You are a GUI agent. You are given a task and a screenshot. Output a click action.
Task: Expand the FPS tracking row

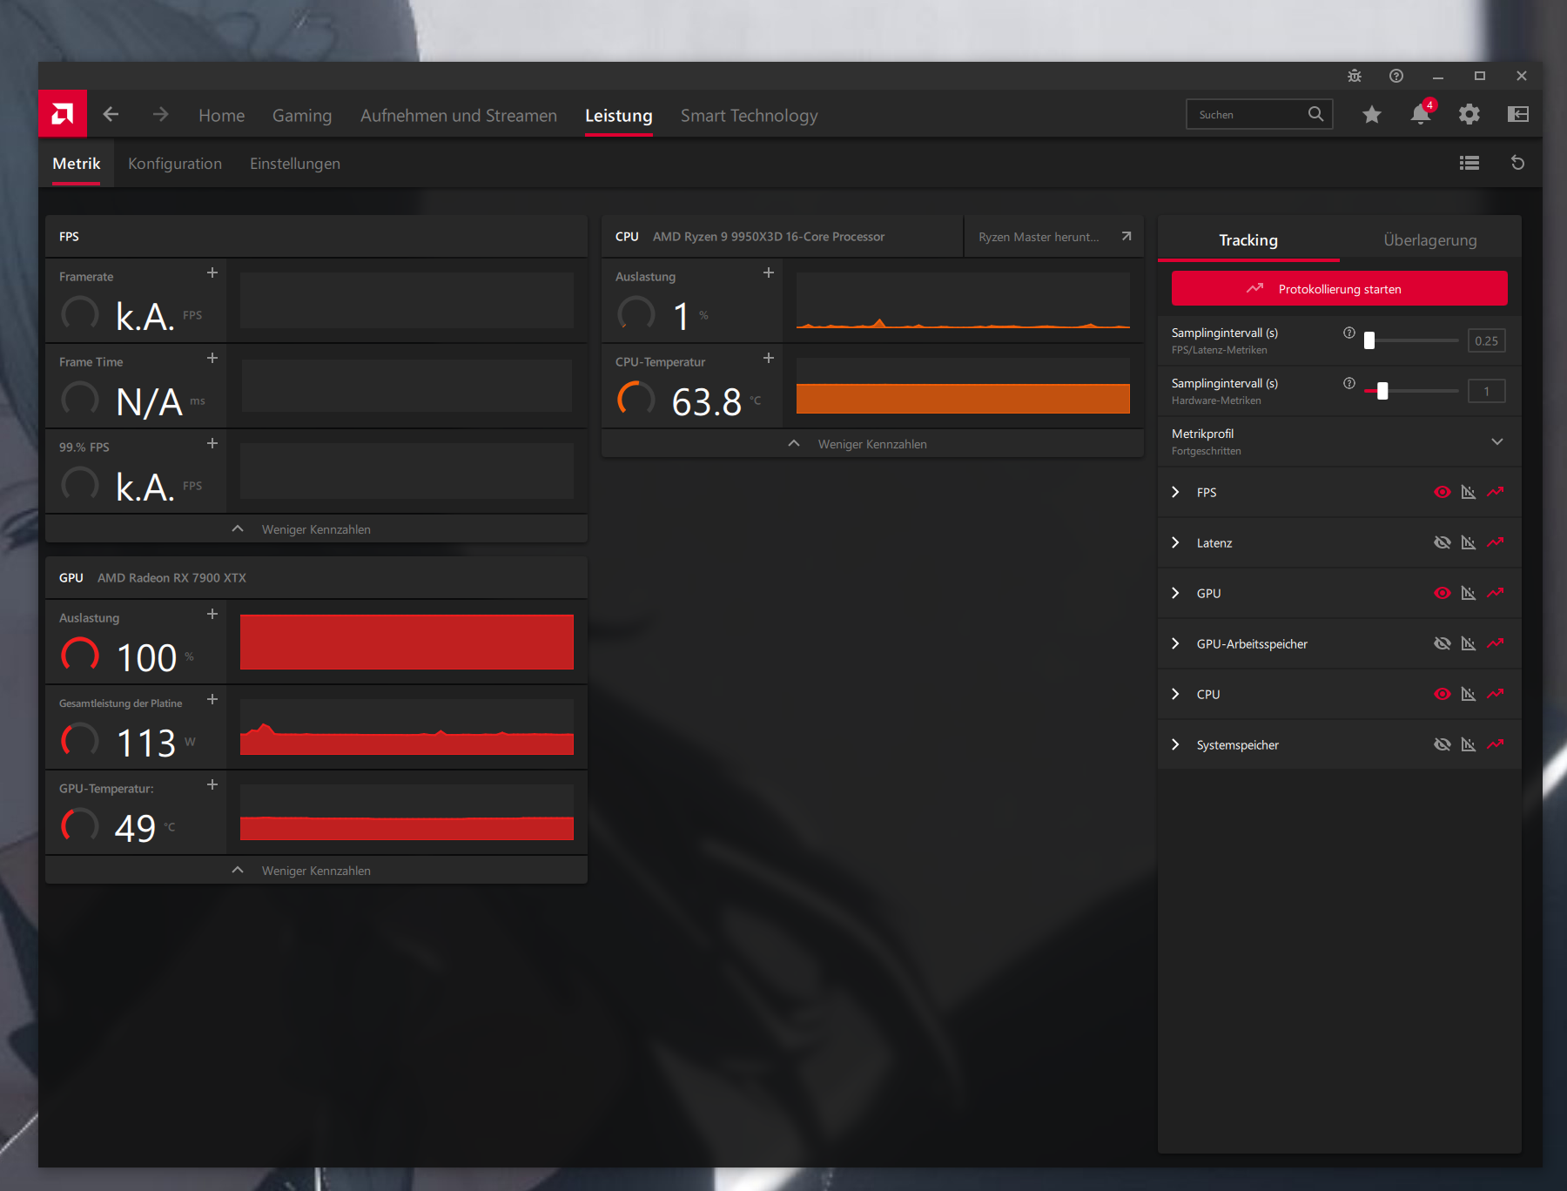(1175, 492)
